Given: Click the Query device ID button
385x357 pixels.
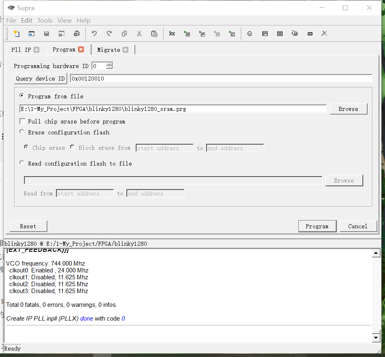Looking at the screenshot, I should pyautogui.click(x=40, y=79).
